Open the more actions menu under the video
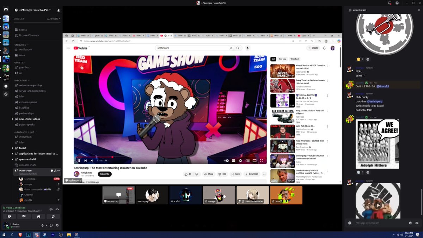This screenshot has width=423, height=238. (264, 174)
